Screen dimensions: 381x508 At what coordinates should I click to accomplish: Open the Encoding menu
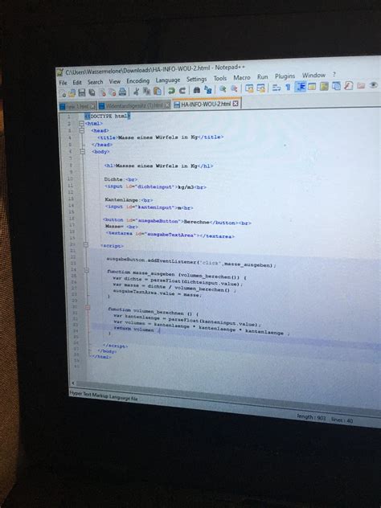[x=138, y=80]
